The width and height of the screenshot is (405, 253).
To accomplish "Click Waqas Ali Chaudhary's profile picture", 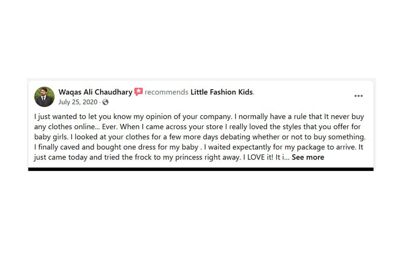I will (45, 97).
